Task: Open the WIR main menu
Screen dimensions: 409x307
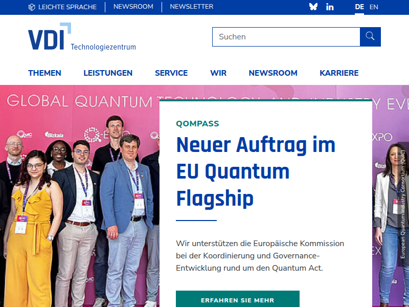Action: (x=218, y=73)
